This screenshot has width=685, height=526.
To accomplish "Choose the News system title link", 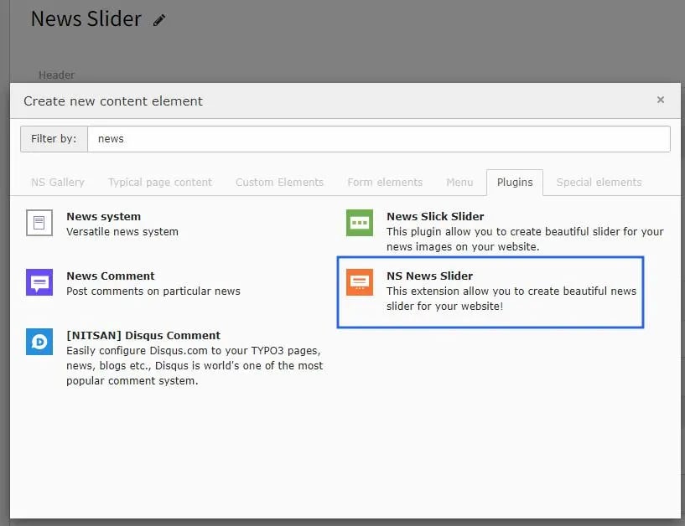I will point(103,216).
